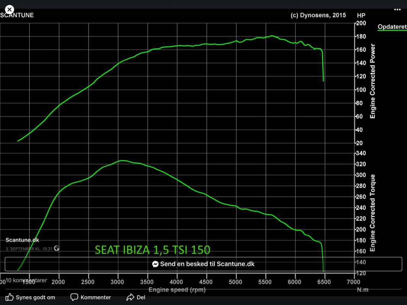This screenshot has height=305, width=407.
Task: Click the 'SEAT IBIZA 1,5 TSI 150' caption
Action: 152,250
